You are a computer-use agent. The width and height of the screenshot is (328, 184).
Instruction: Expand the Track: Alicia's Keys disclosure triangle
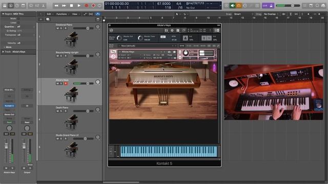tap(3, 52)
